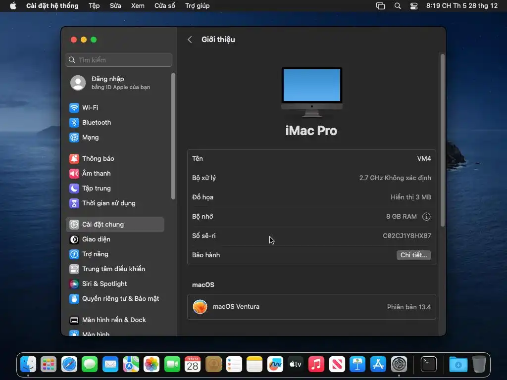This screenshot has height=380, width=507.
Task: Open the Trợ giúp menu
Action: [197, 6]
